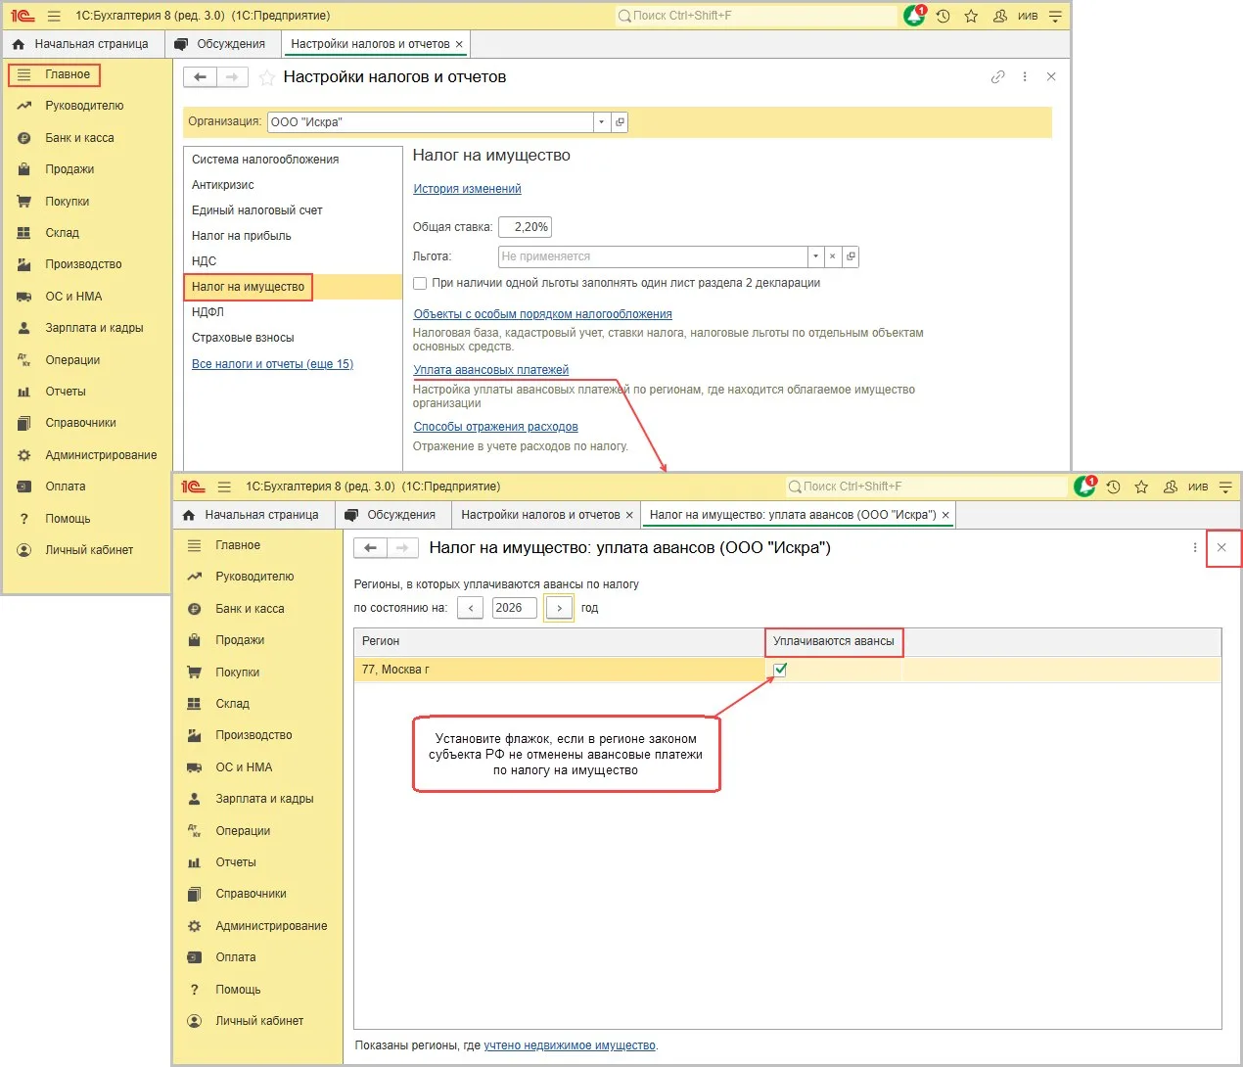The image size is (1243, 1067).
Task: Open История изменений link
Action: pos(467,189)
